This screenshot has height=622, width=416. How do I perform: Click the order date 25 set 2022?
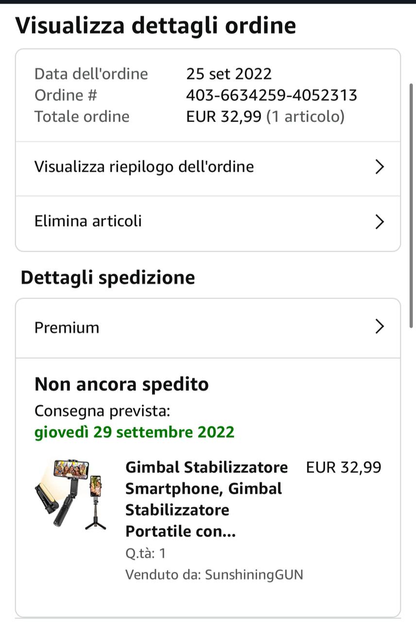click(229, 74)
